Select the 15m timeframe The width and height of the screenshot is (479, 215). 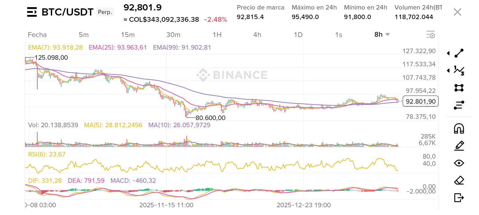click(128, 35)
